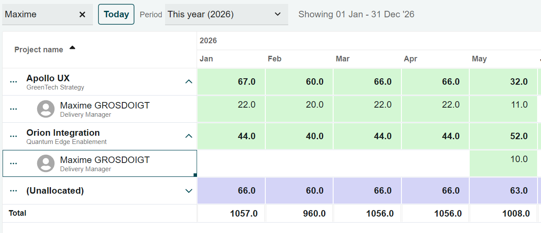Collapse the Apollo UX project
The image size is (541, 233).
pyautogui.click(x=188, y=81)
